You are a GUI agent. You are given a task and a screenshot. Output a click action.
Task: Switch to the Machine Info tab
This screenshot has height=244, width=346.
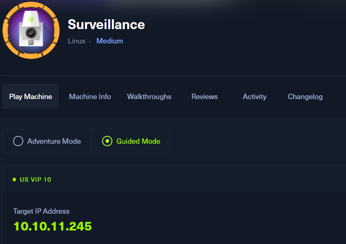[x=90, y=97]
